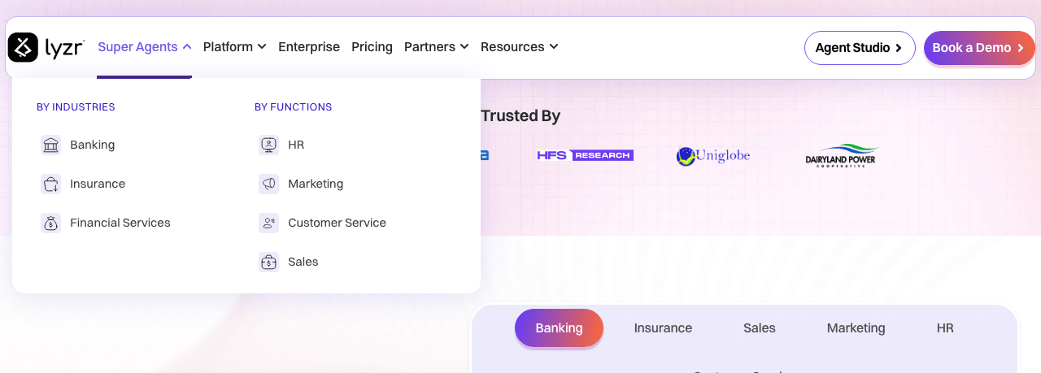Click the Marketing megaphone icon
1041x373 pixels.
(268, 184)
